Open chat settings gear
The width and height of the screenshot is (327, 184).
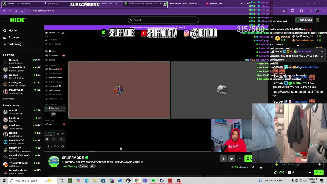click(x=310, y=172)
